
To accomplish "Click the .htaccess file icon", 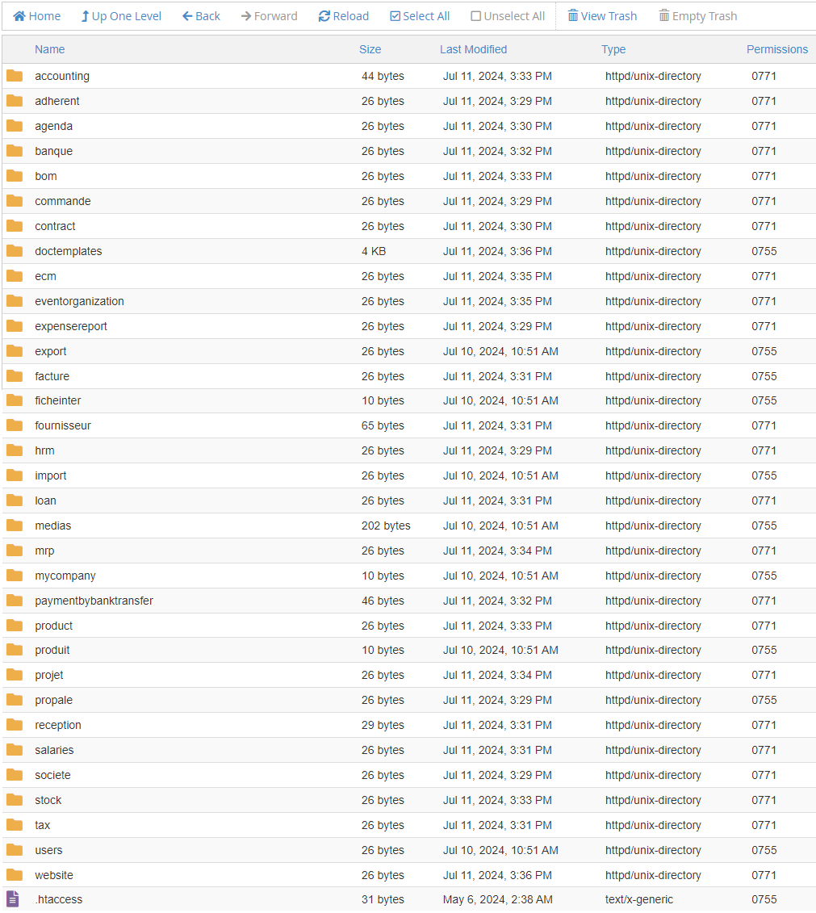I will click(x=14, y=899).
